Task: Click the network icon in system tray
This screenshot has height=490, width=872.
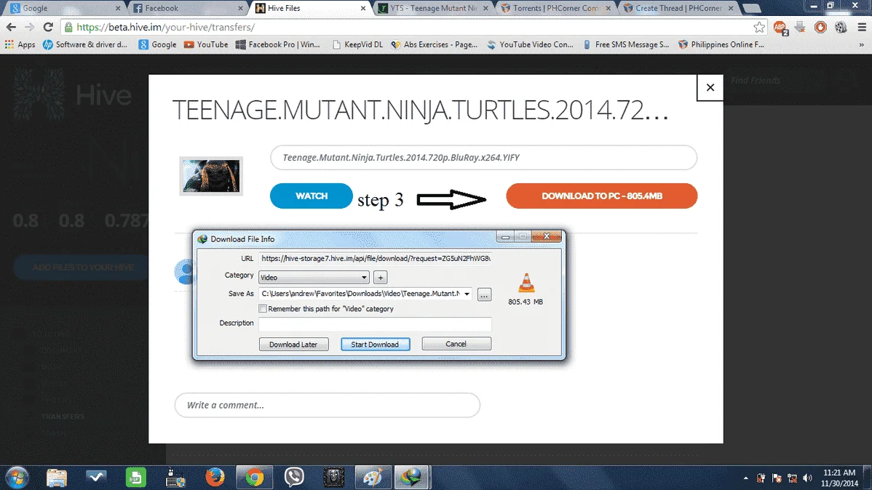Action: [793, 478]
